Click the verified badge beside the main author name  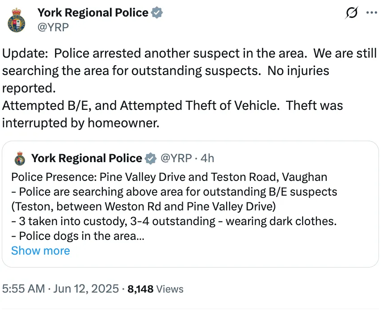point(157,13)
